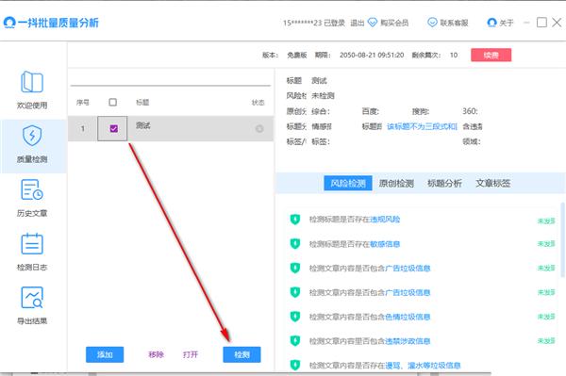Uncheck the checkbox for row 1 测试

(x=114, y=129)
